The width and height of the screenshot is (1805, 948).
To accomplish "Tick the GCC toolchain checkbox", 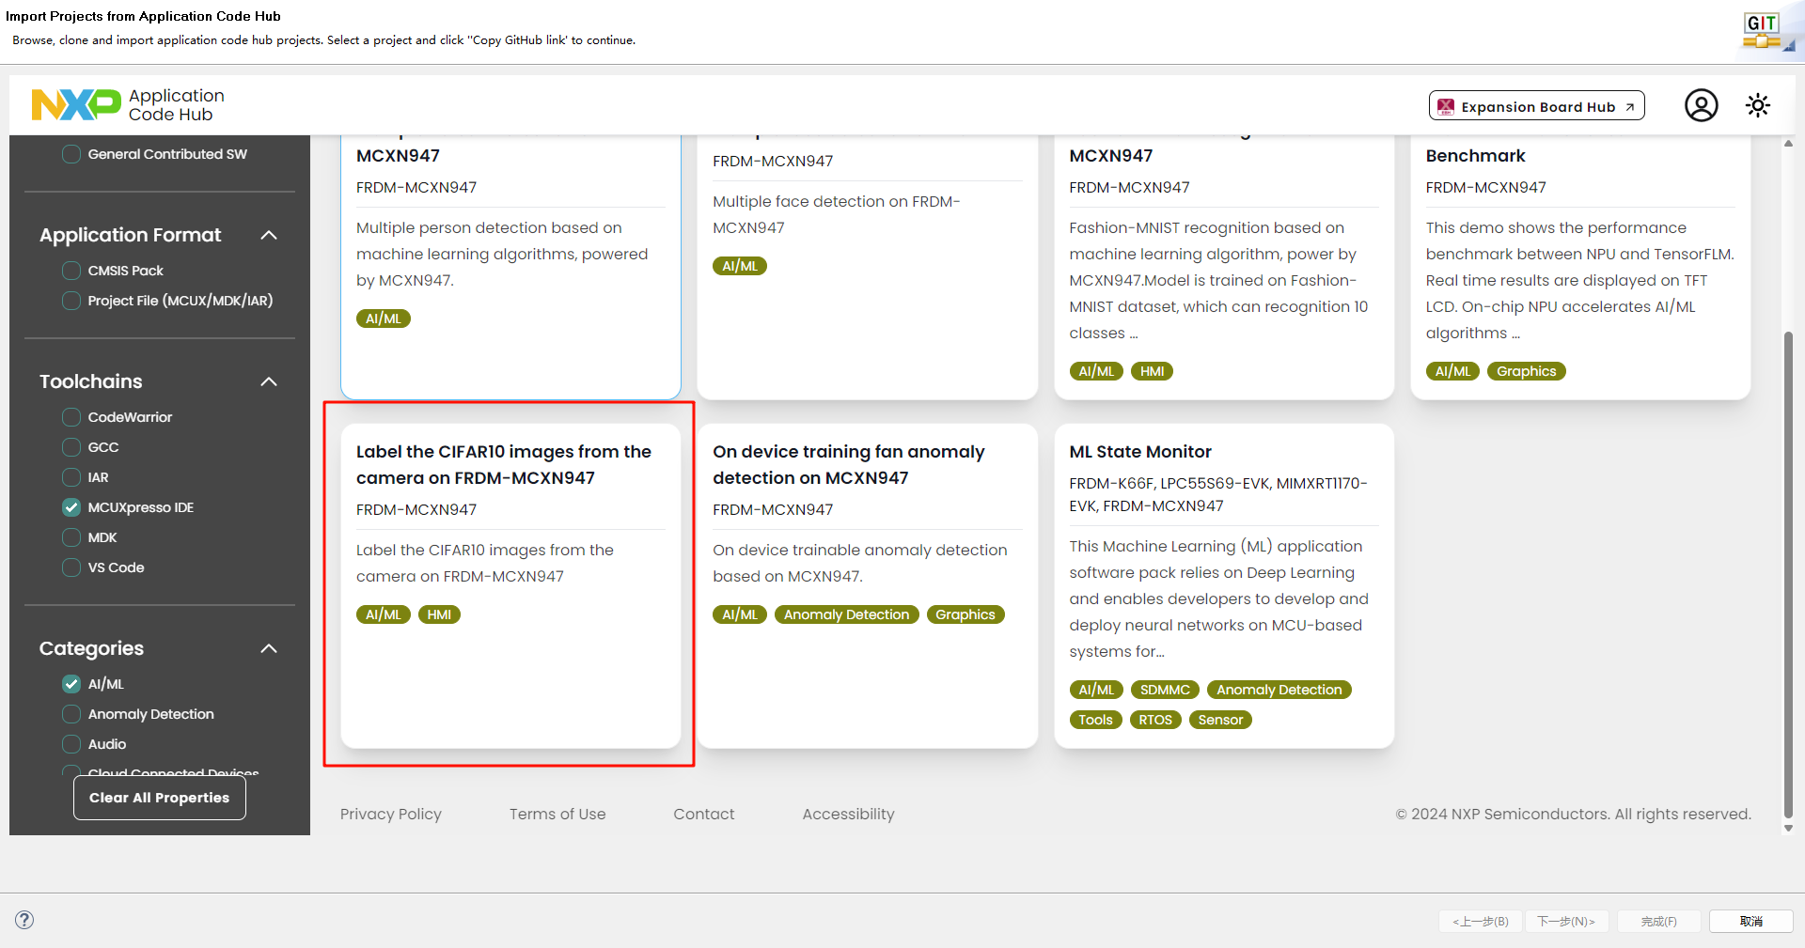I will (71, 447).
